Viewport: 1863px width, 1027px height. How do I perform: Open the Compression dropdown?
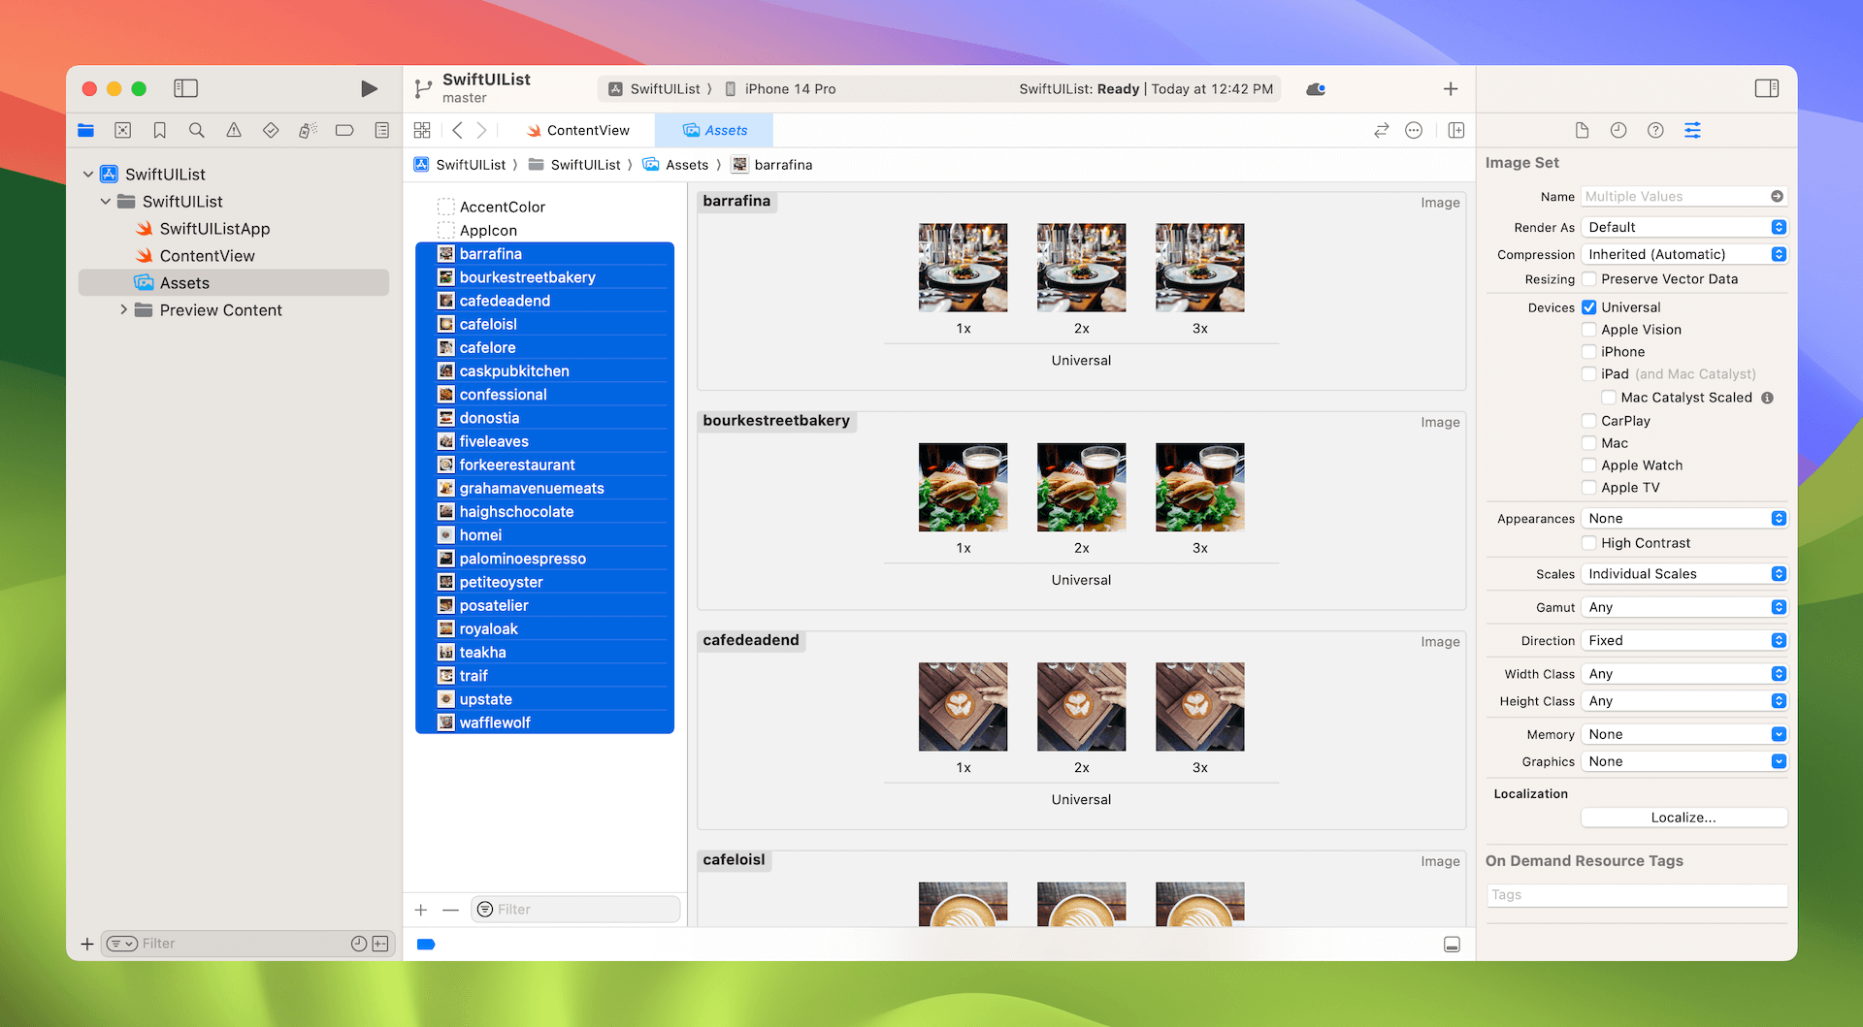coord(1683,254)
